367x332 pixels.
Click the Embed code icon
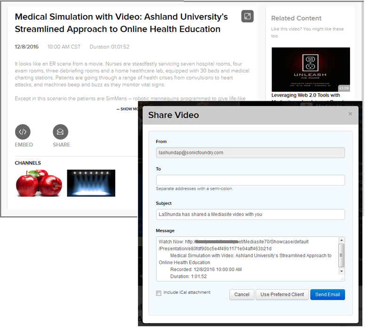(x=23, y=133)
